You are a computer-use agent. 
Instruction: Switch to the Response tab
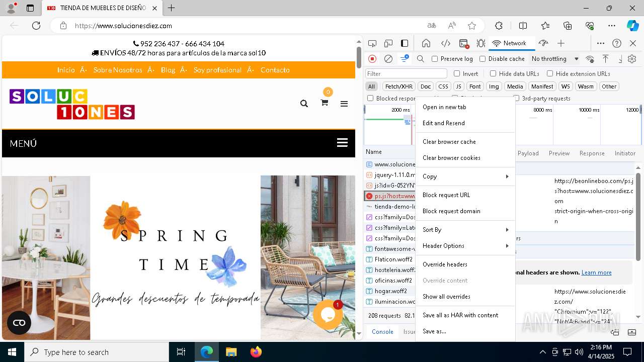tap(592, 153)
